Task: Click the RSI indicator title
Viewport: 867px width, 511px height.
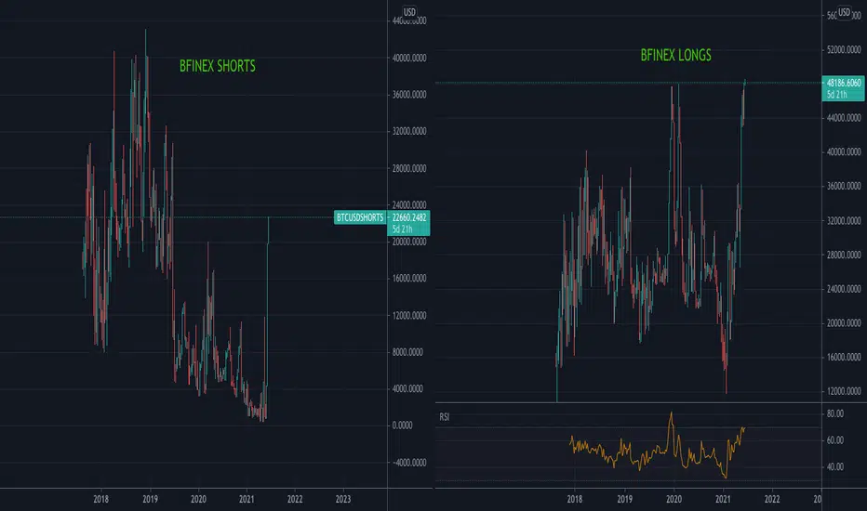Action: (x=445, y=417)
